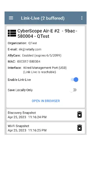Open the hamburger navigation menu

pos(11,18)
